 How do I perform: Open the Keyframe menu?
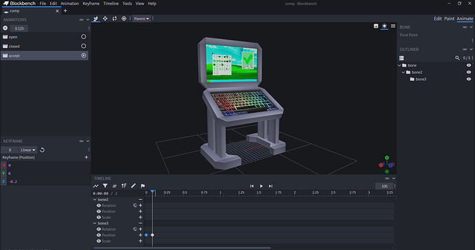91,3
